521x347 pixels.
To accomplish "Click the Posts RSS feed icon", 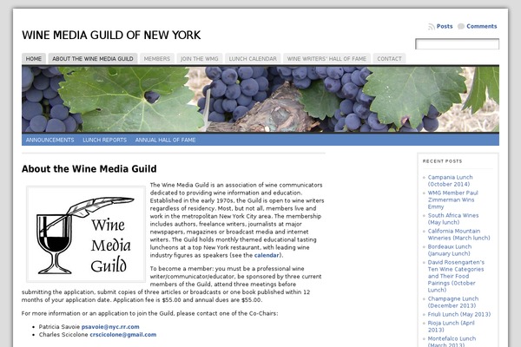I will pyautogui.click(x=432, y=27).
